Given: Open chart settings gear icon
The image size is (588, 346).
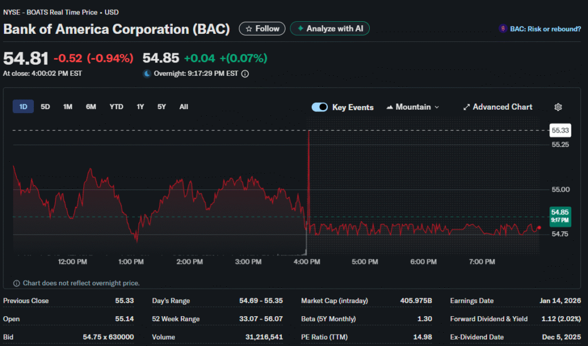Looking at the screenshot, I should coord(558,107).
